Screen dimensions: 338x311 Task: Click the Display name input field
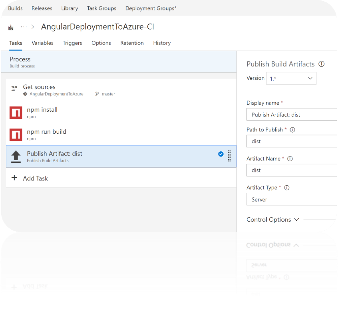point(292,115)
